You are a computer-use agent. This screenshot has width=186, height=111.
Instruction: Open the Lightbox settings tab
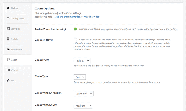17,29
